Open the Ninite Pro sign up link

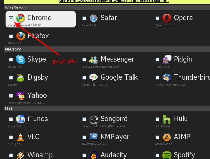click(114, 1)
